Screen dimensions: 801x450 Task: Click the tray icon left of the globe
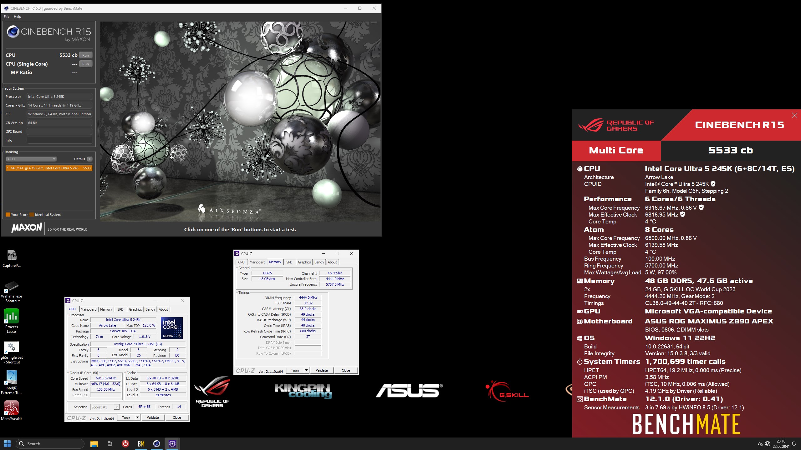coord(760,444)
